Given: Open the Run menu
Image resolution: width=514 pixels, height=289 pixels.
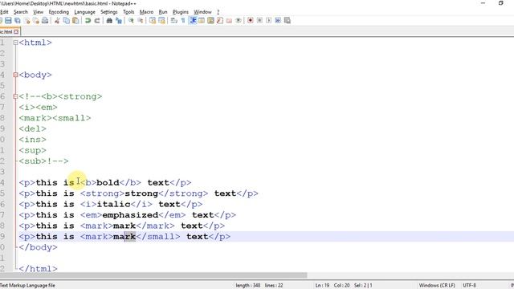Looking at the screenshot, I should tap(162, 12).
